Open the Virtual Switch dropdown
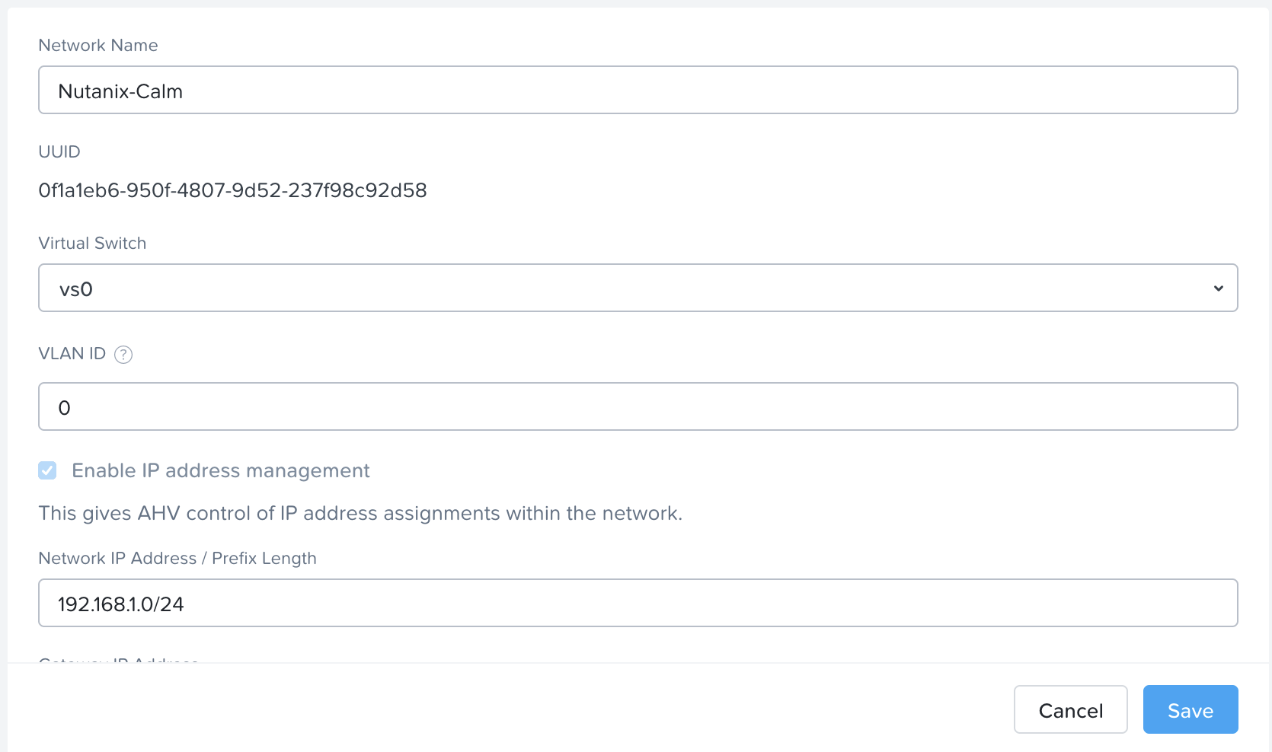 click(638, 288)
